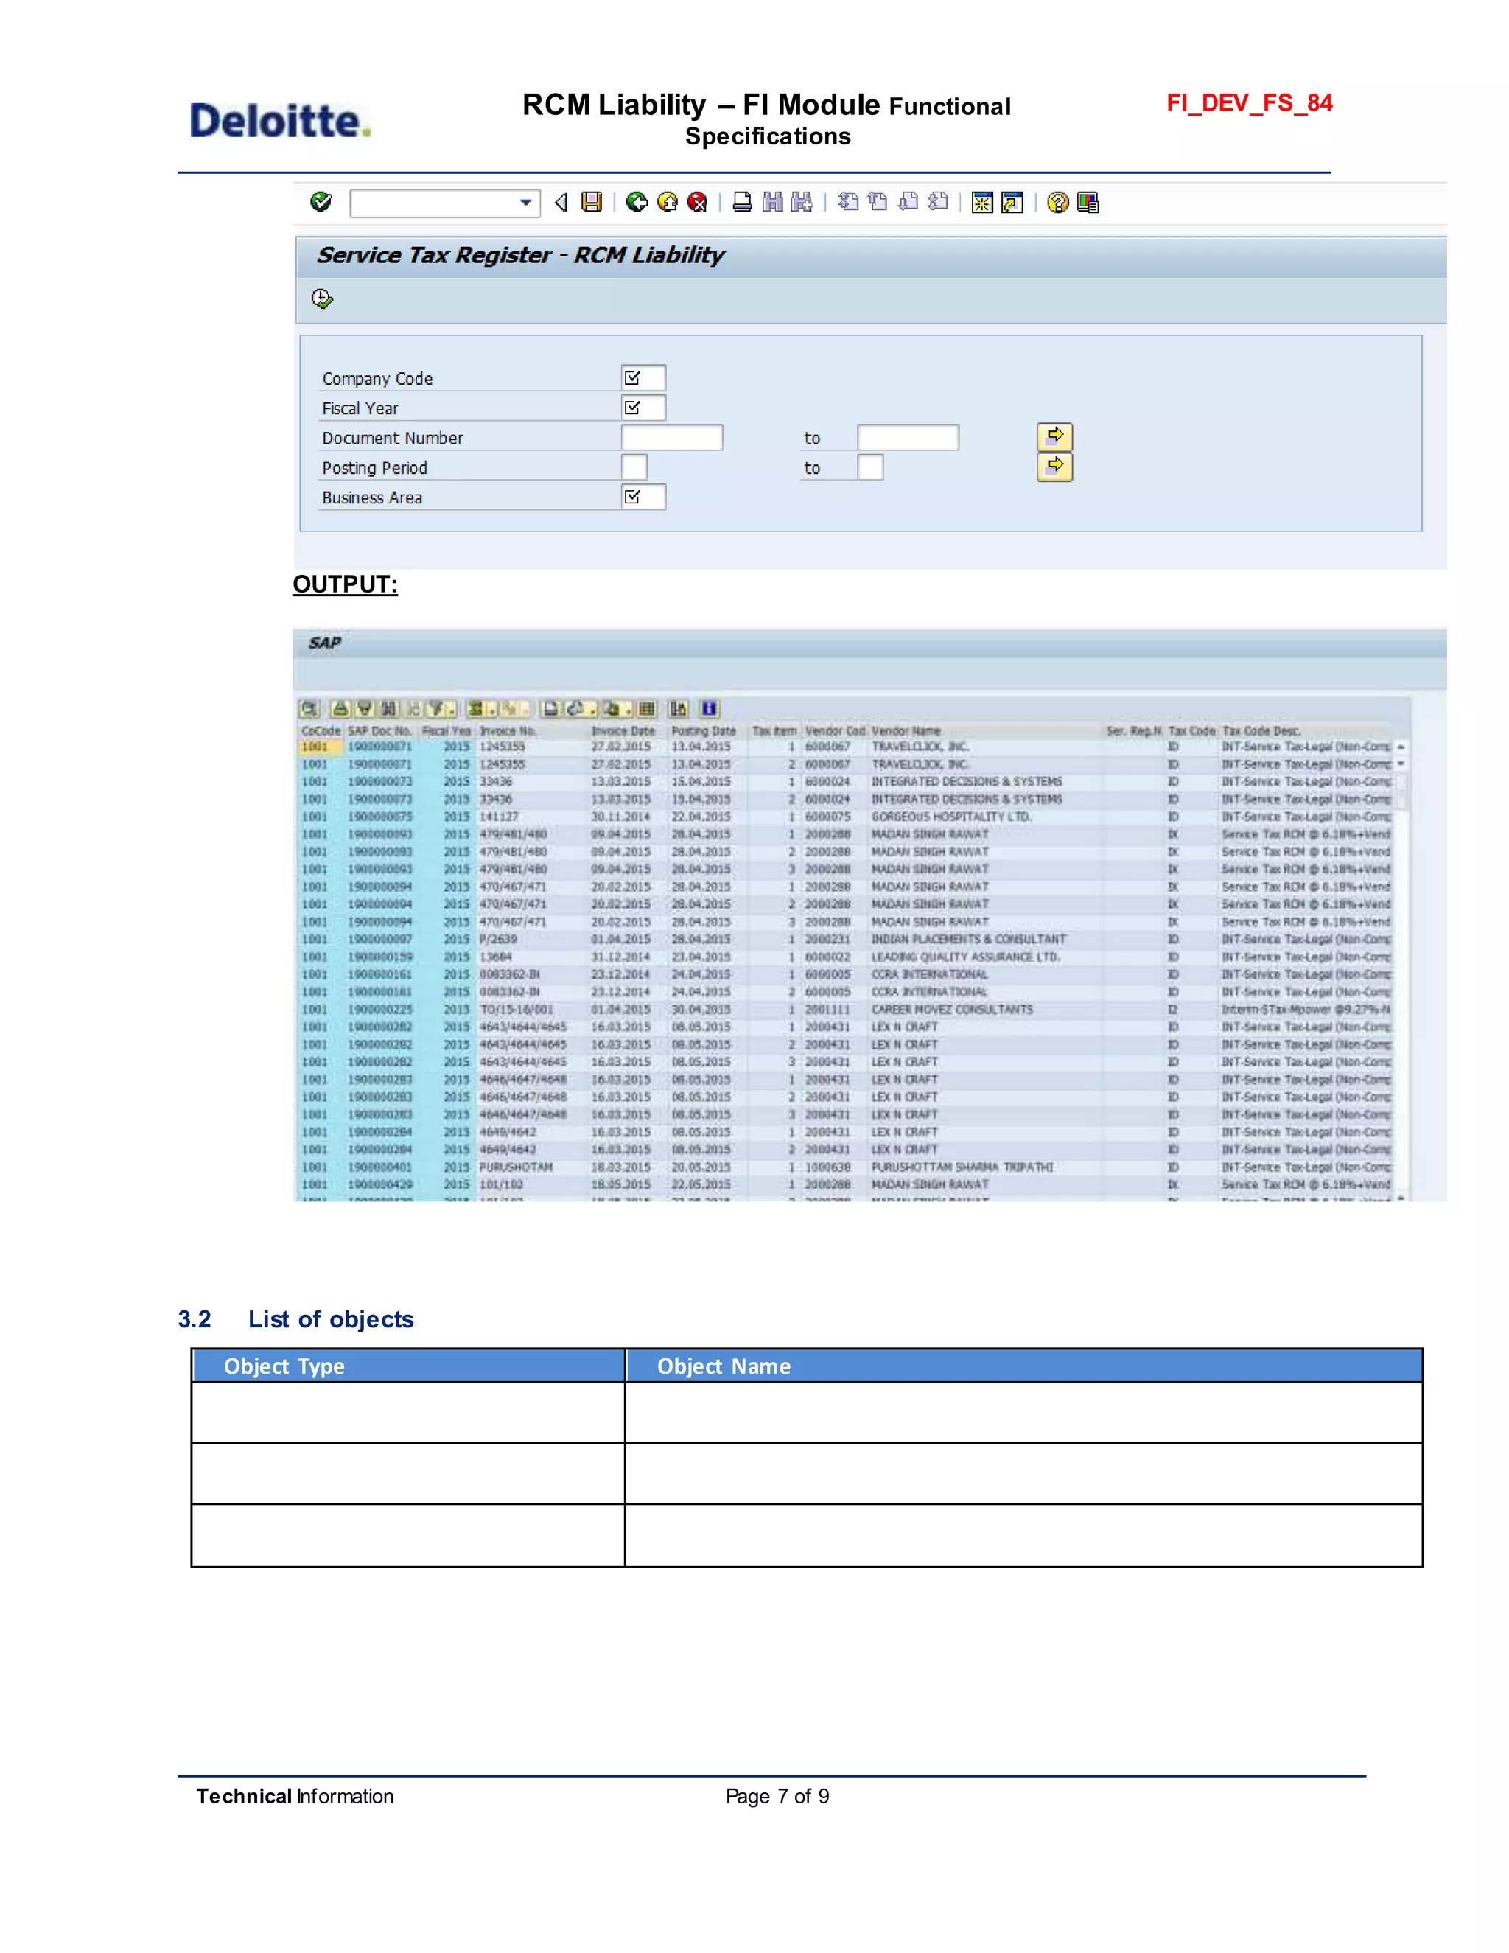Collapse command field with triangle arrow

click(x=561, y=202)
